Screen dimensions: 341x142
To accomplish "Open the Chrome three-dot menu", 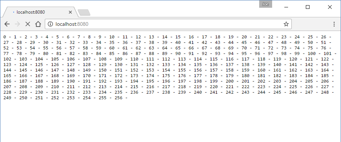I will (x=334, y=24).
